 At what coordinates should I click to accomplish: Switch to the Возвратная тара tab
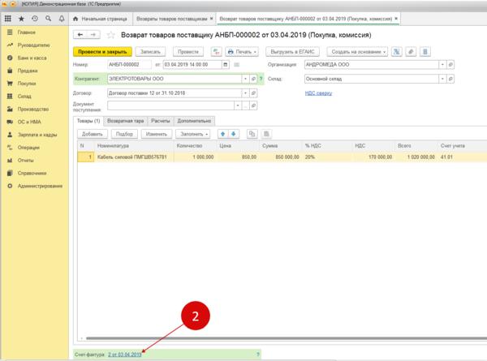[x=126, y=121]
